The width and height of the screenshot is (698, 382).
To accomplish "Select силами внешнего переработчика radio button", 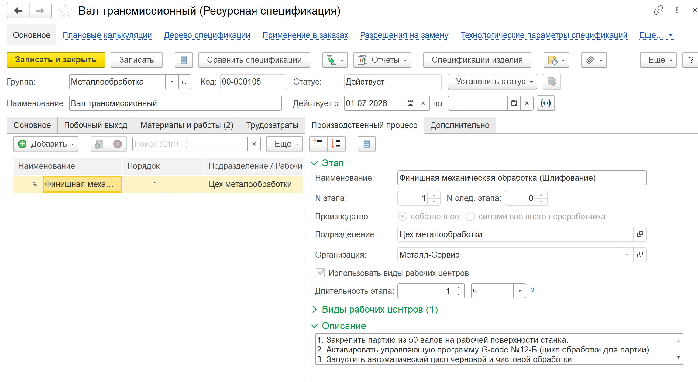I will click(470, 217).
